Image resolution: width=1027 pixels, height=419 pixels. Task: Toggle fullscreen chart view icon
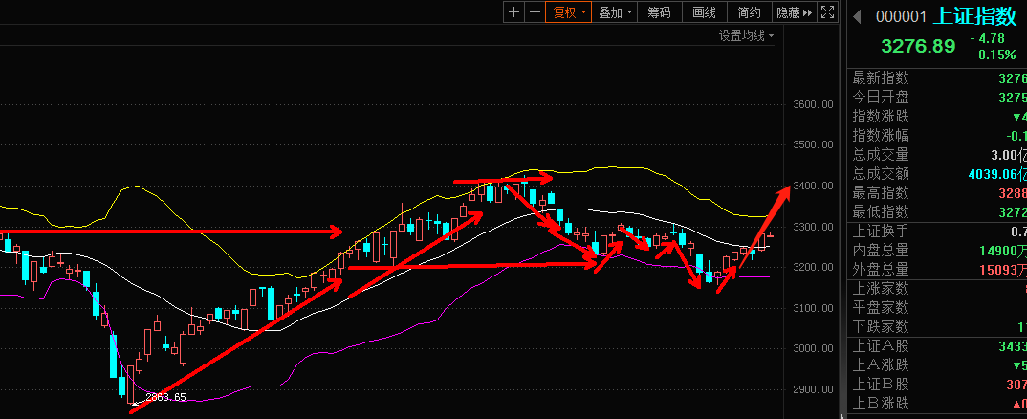click(828, 12)
